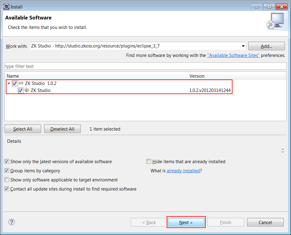The image size is (291, 235).
Task: Click Deselect All button
Action: tap(62, 129)
